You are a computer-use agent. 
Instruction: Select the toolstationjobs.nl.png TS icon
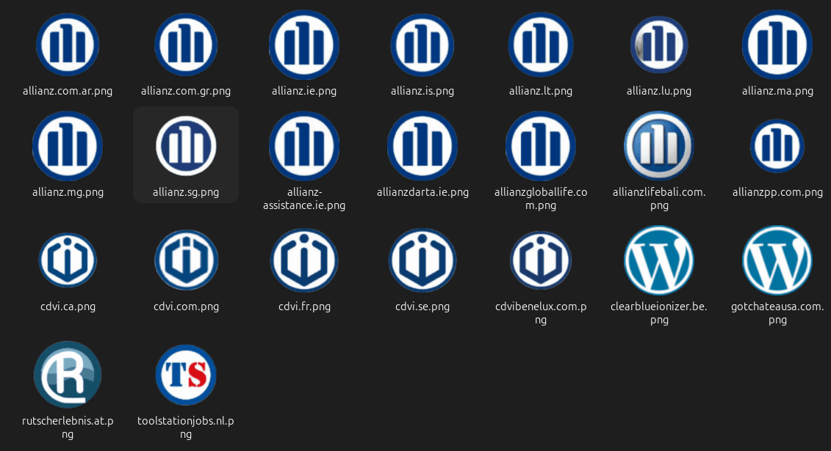[x=186, y=374]
